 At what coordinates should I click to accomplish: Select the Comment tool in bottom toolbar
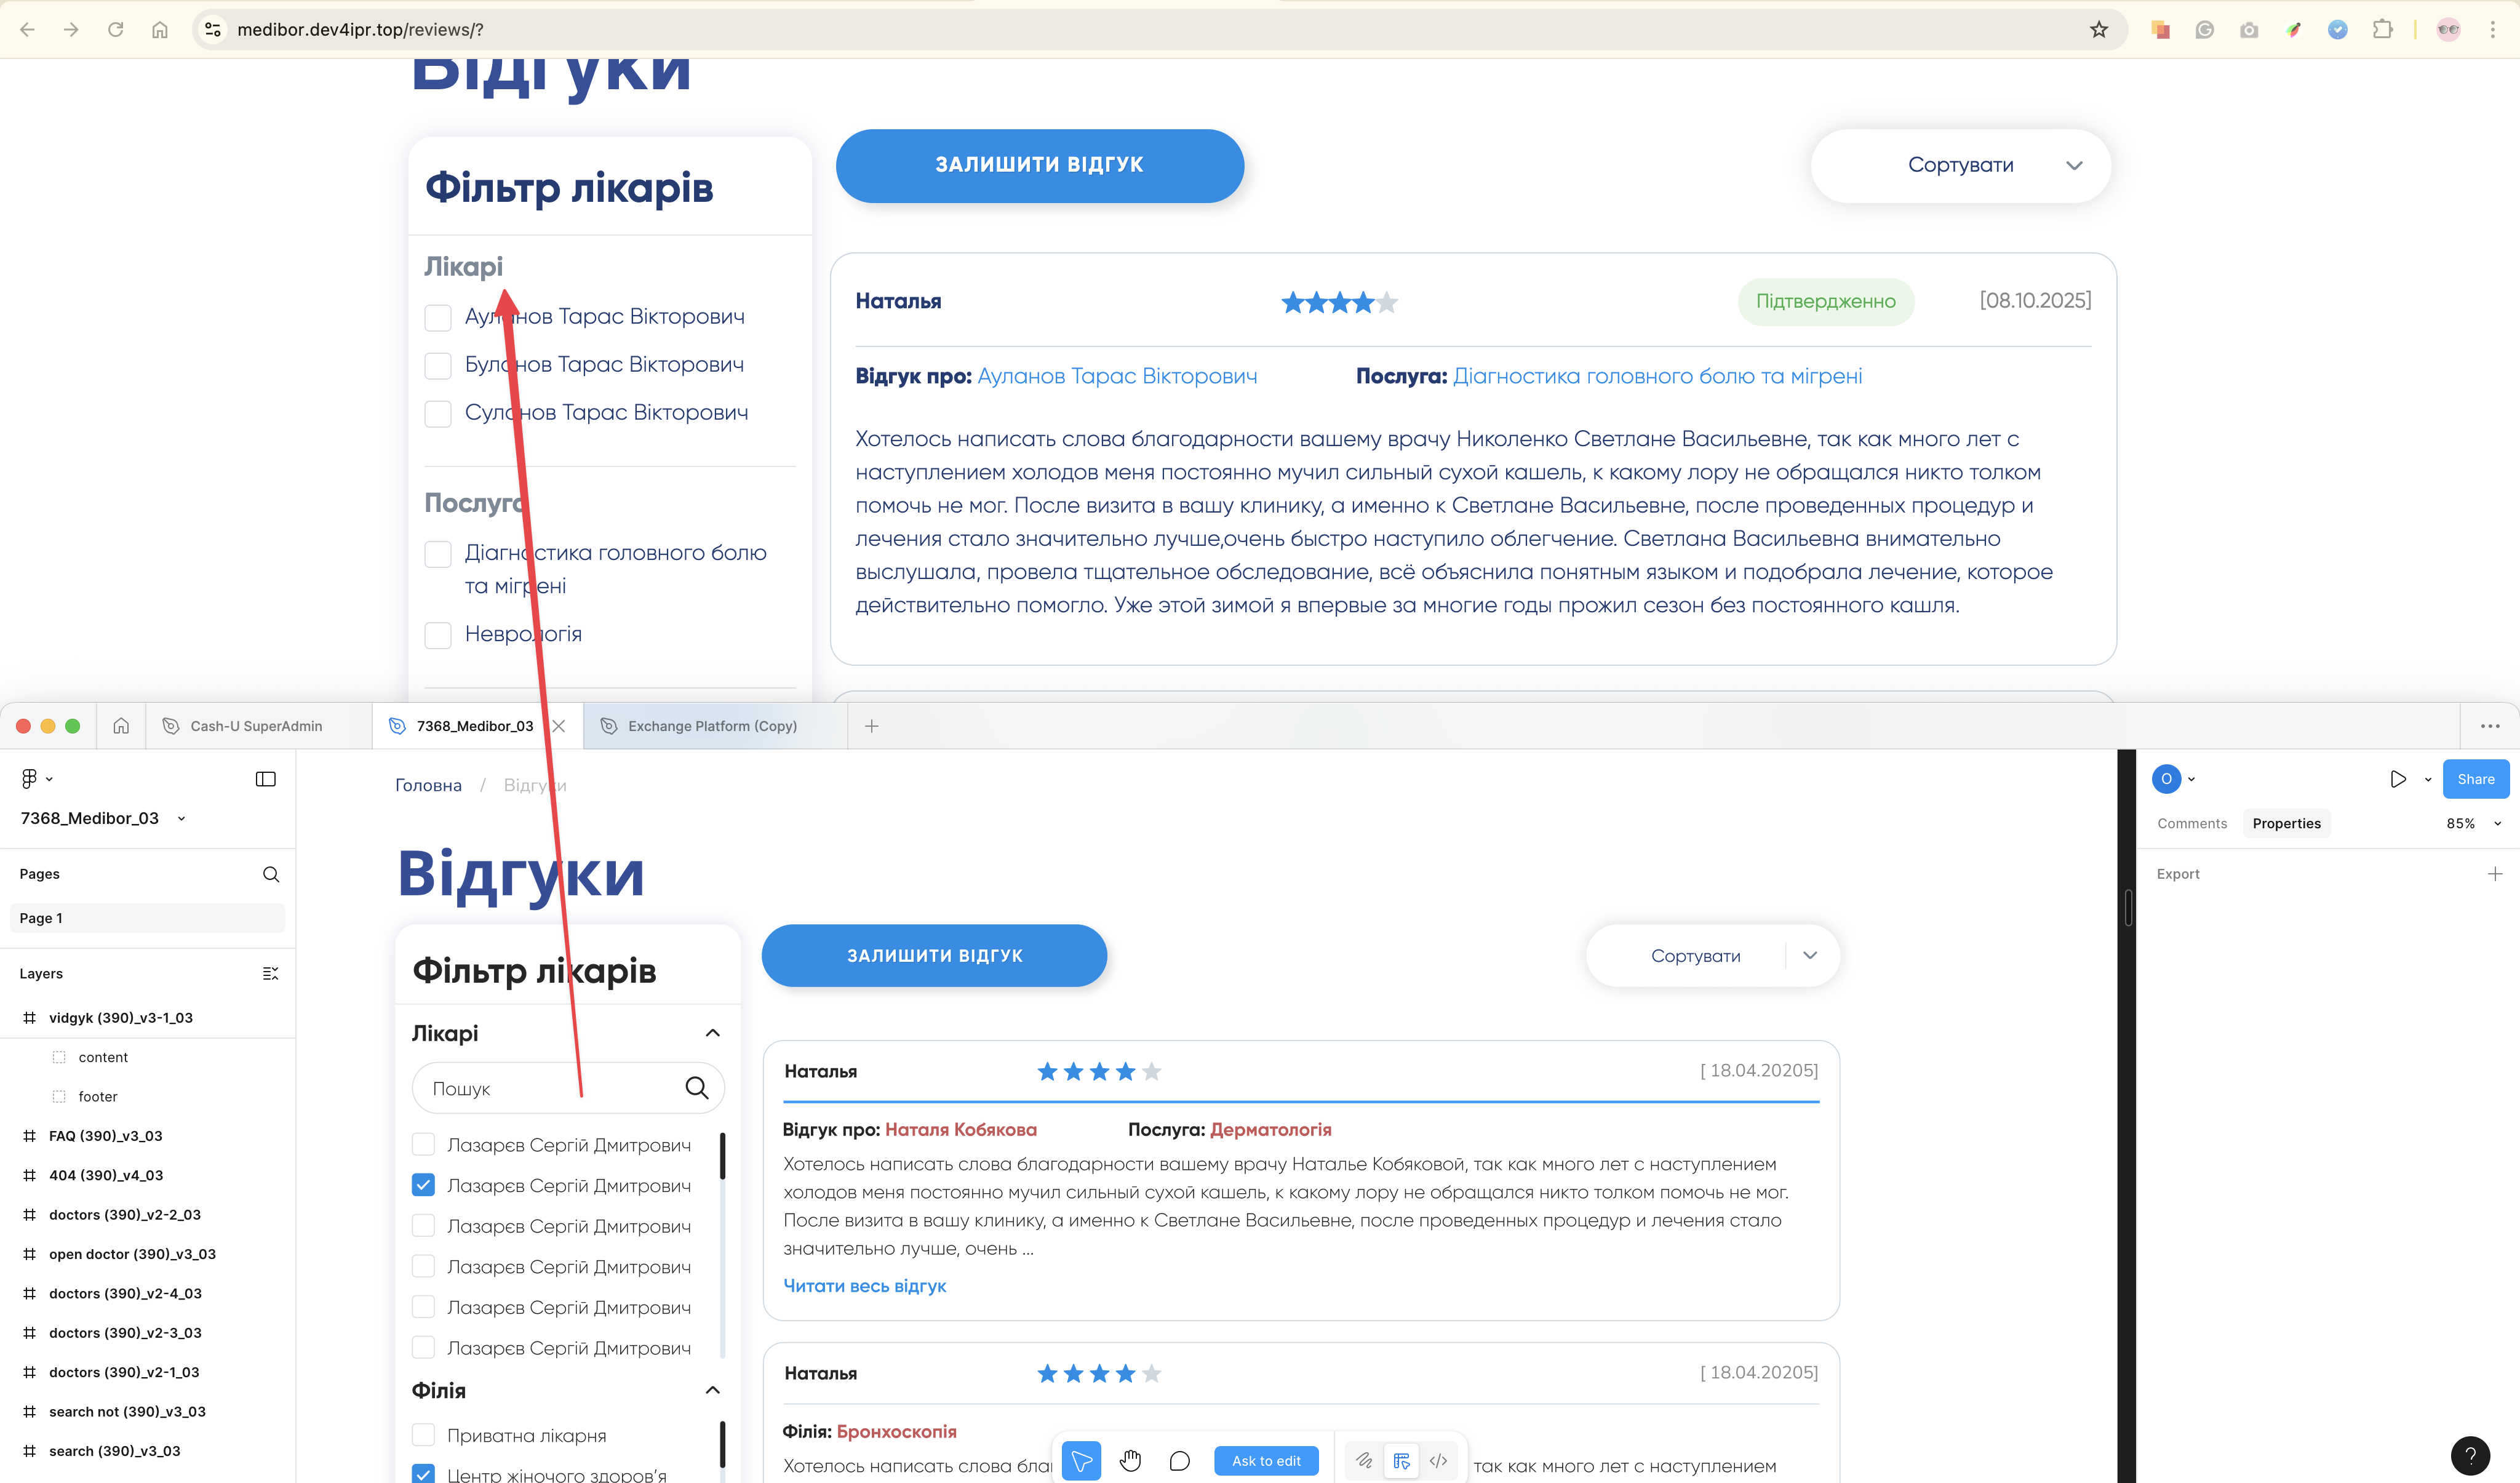[x=1179, y=1461]
